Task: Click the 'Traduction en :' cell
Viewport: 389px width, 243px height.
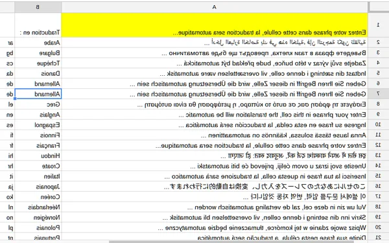Action: (x=38, y=25)
